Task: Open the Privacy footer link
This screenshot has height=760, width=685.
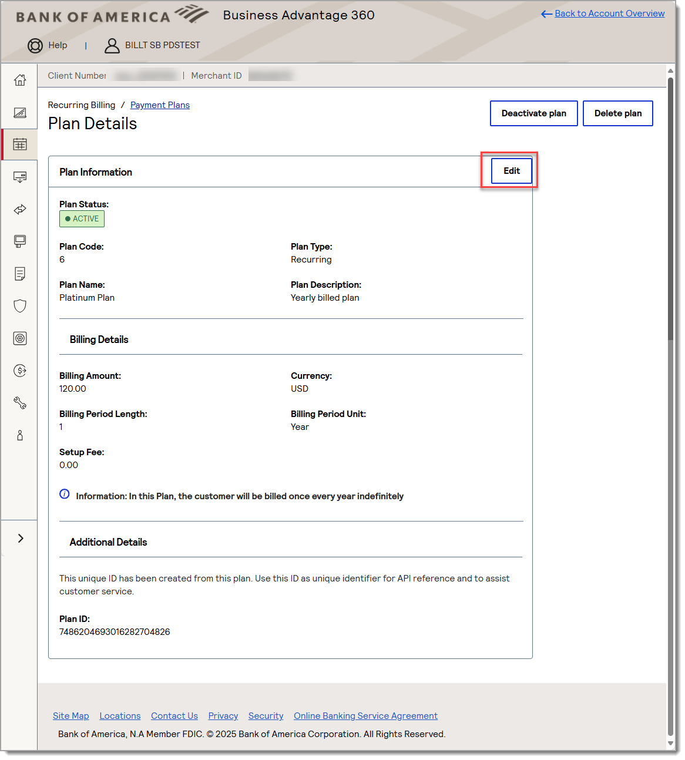Action: click(223, 716)
